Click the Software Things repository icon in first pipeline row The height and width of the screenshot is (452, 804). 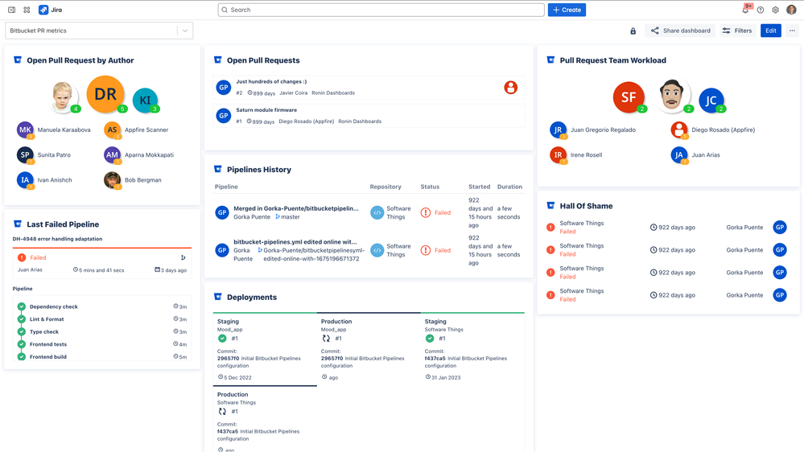(x=377, y=212)
